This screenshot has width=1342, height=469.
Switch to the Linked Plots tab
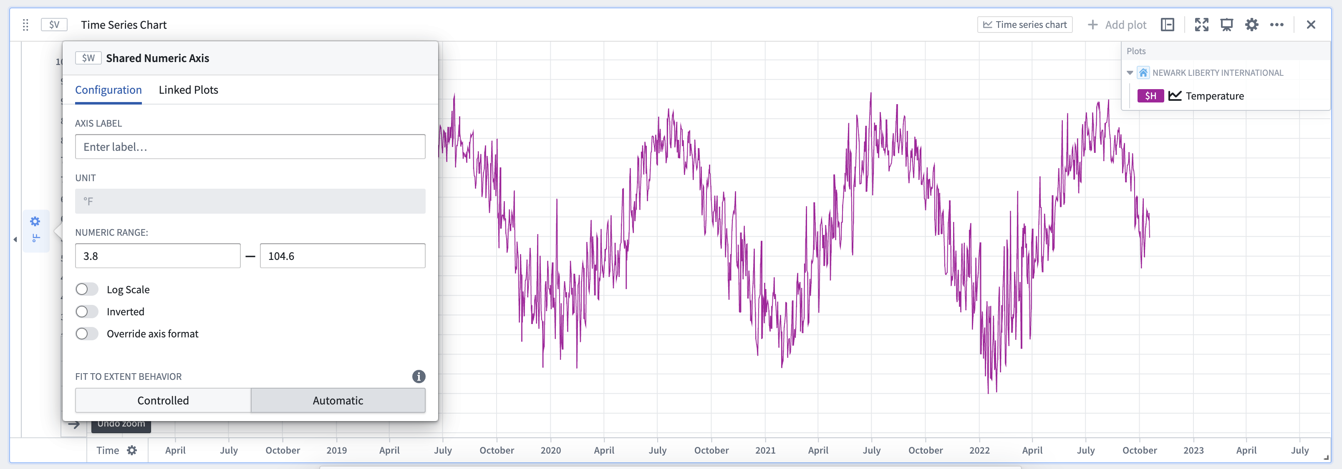(x=188, y=90)
